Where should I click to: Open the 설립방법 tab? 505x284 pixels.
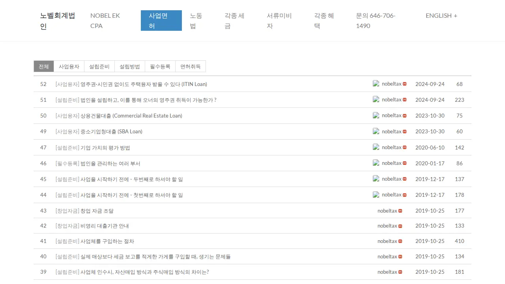click(130, 67)
